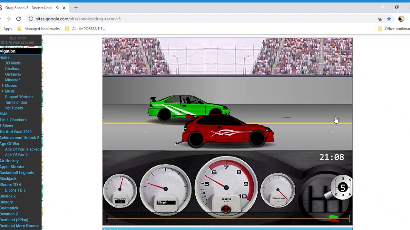
Task: Open a new tab with the plus button
Action: (76, 8)
